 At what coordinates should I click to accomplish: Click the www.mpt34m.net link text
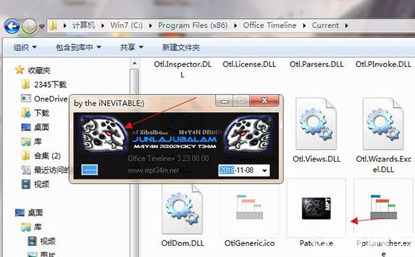154,170
